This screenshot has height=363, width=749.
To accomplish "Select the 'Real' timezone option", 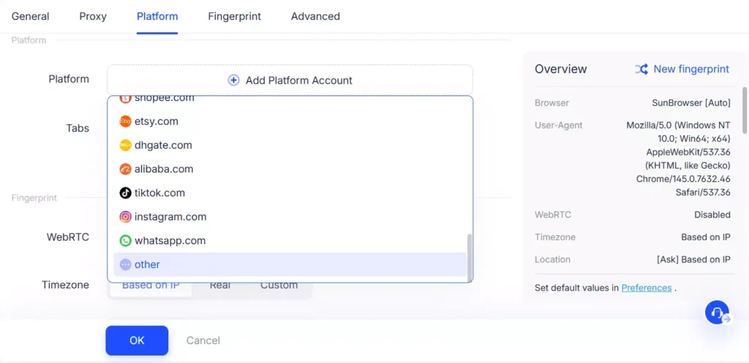I will [220, 286].
